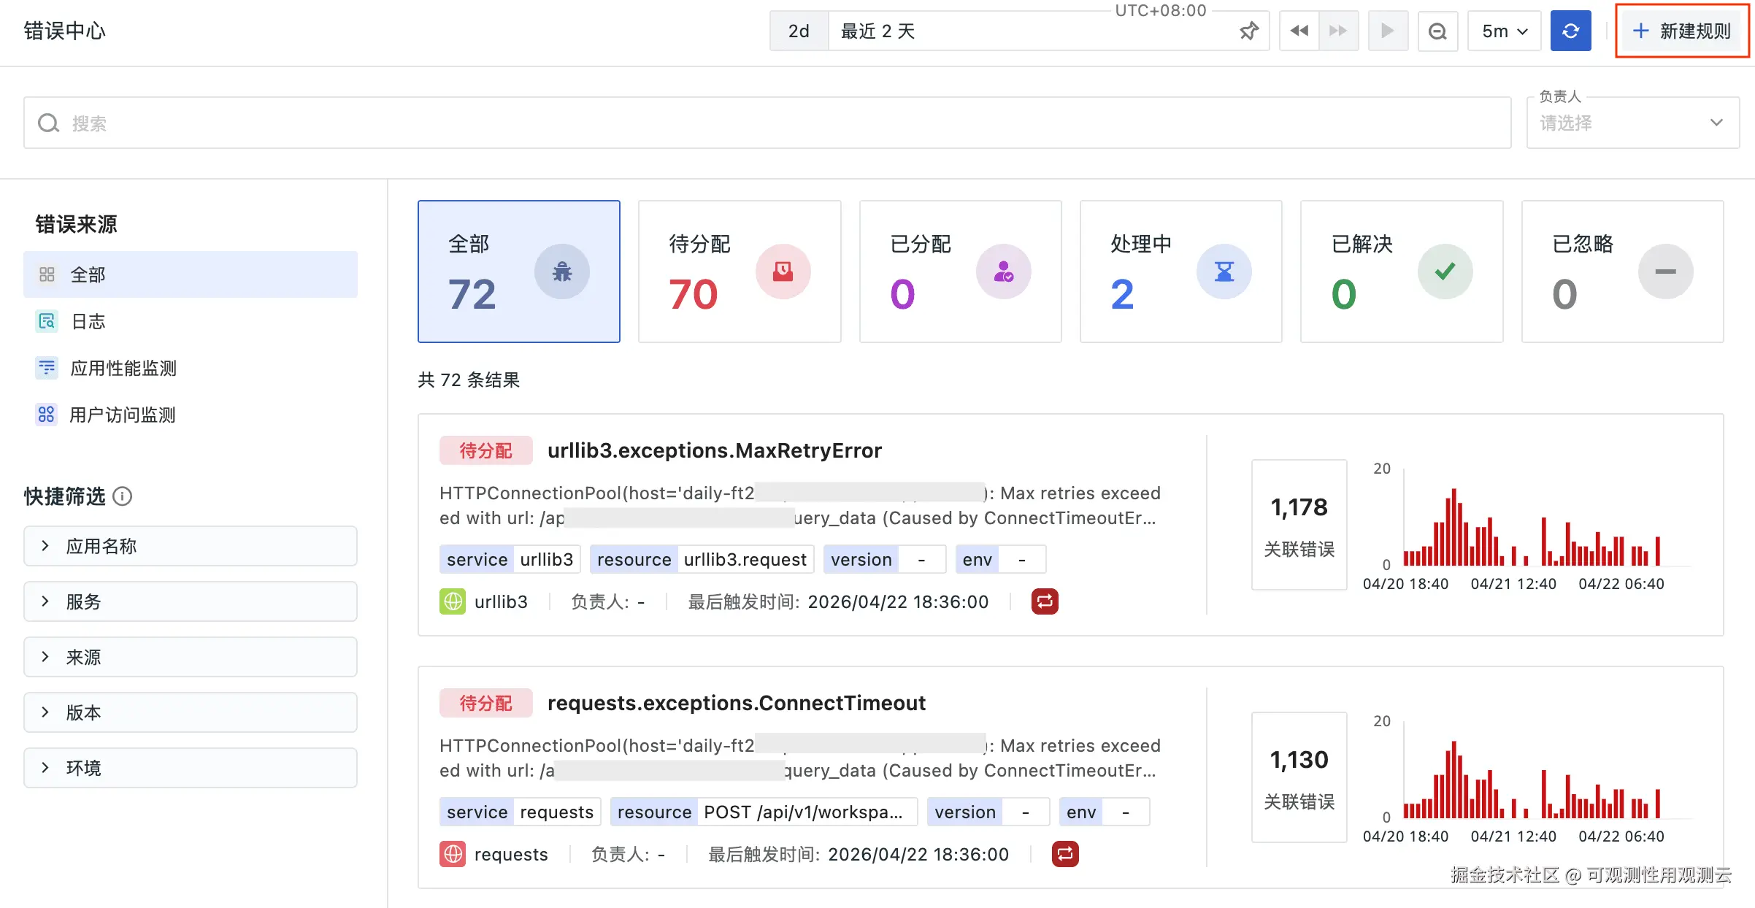This screenshot has width=1755, height=908.
Task: Select 用户访问监测 error source
Action: click(122, 415)
